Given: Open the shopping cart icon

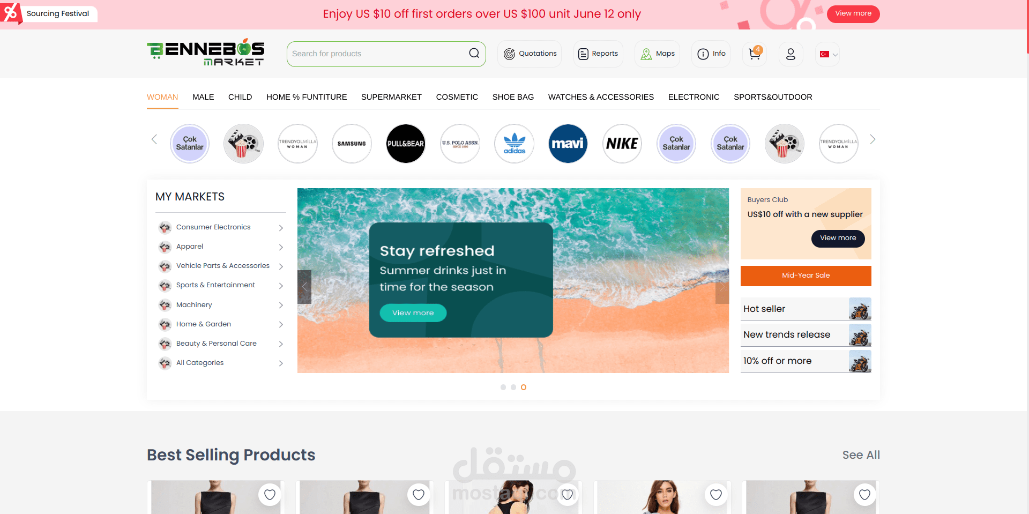Looking at the screenshot, I should [755, 54].
